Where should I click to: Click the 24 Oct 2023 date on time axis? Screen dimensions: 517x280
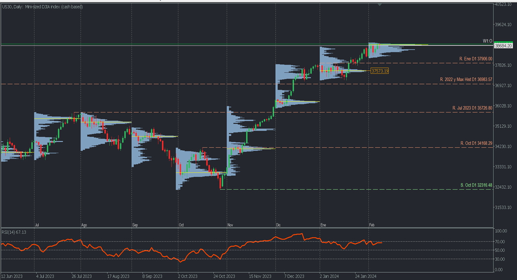click(x=224, y=275)
